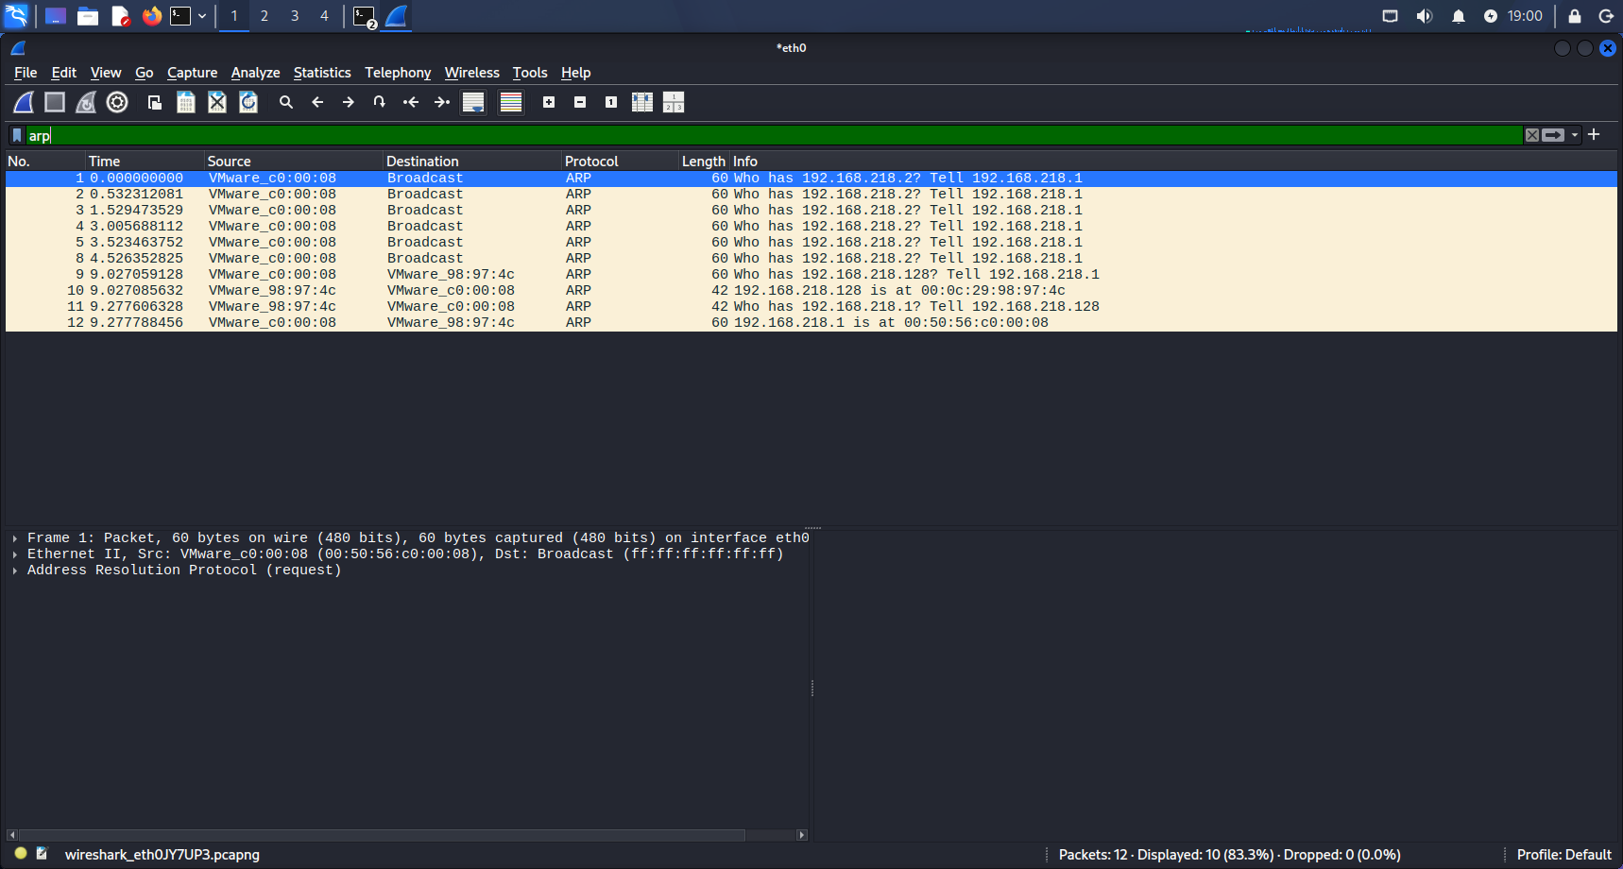Toggle auto-scroll during live capture
This screenshot has width=1623, height=869.
(x=473, y=102)
